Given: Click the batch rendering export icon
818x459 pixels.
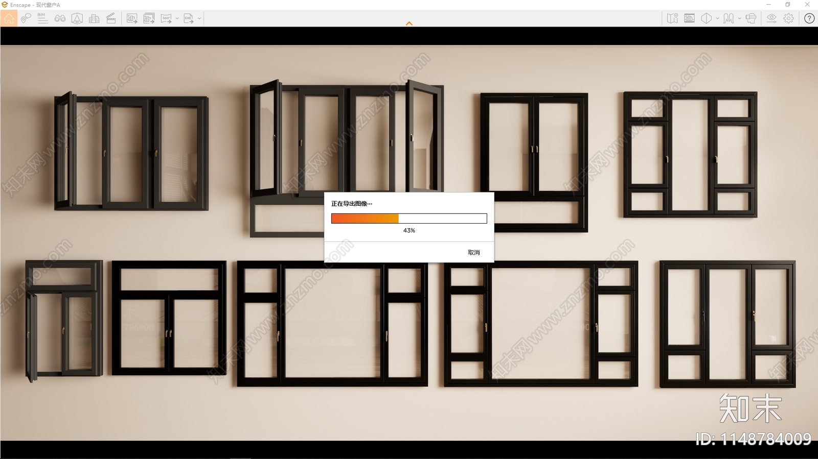Looking at the screenshot, I should (x=149, y=18).
